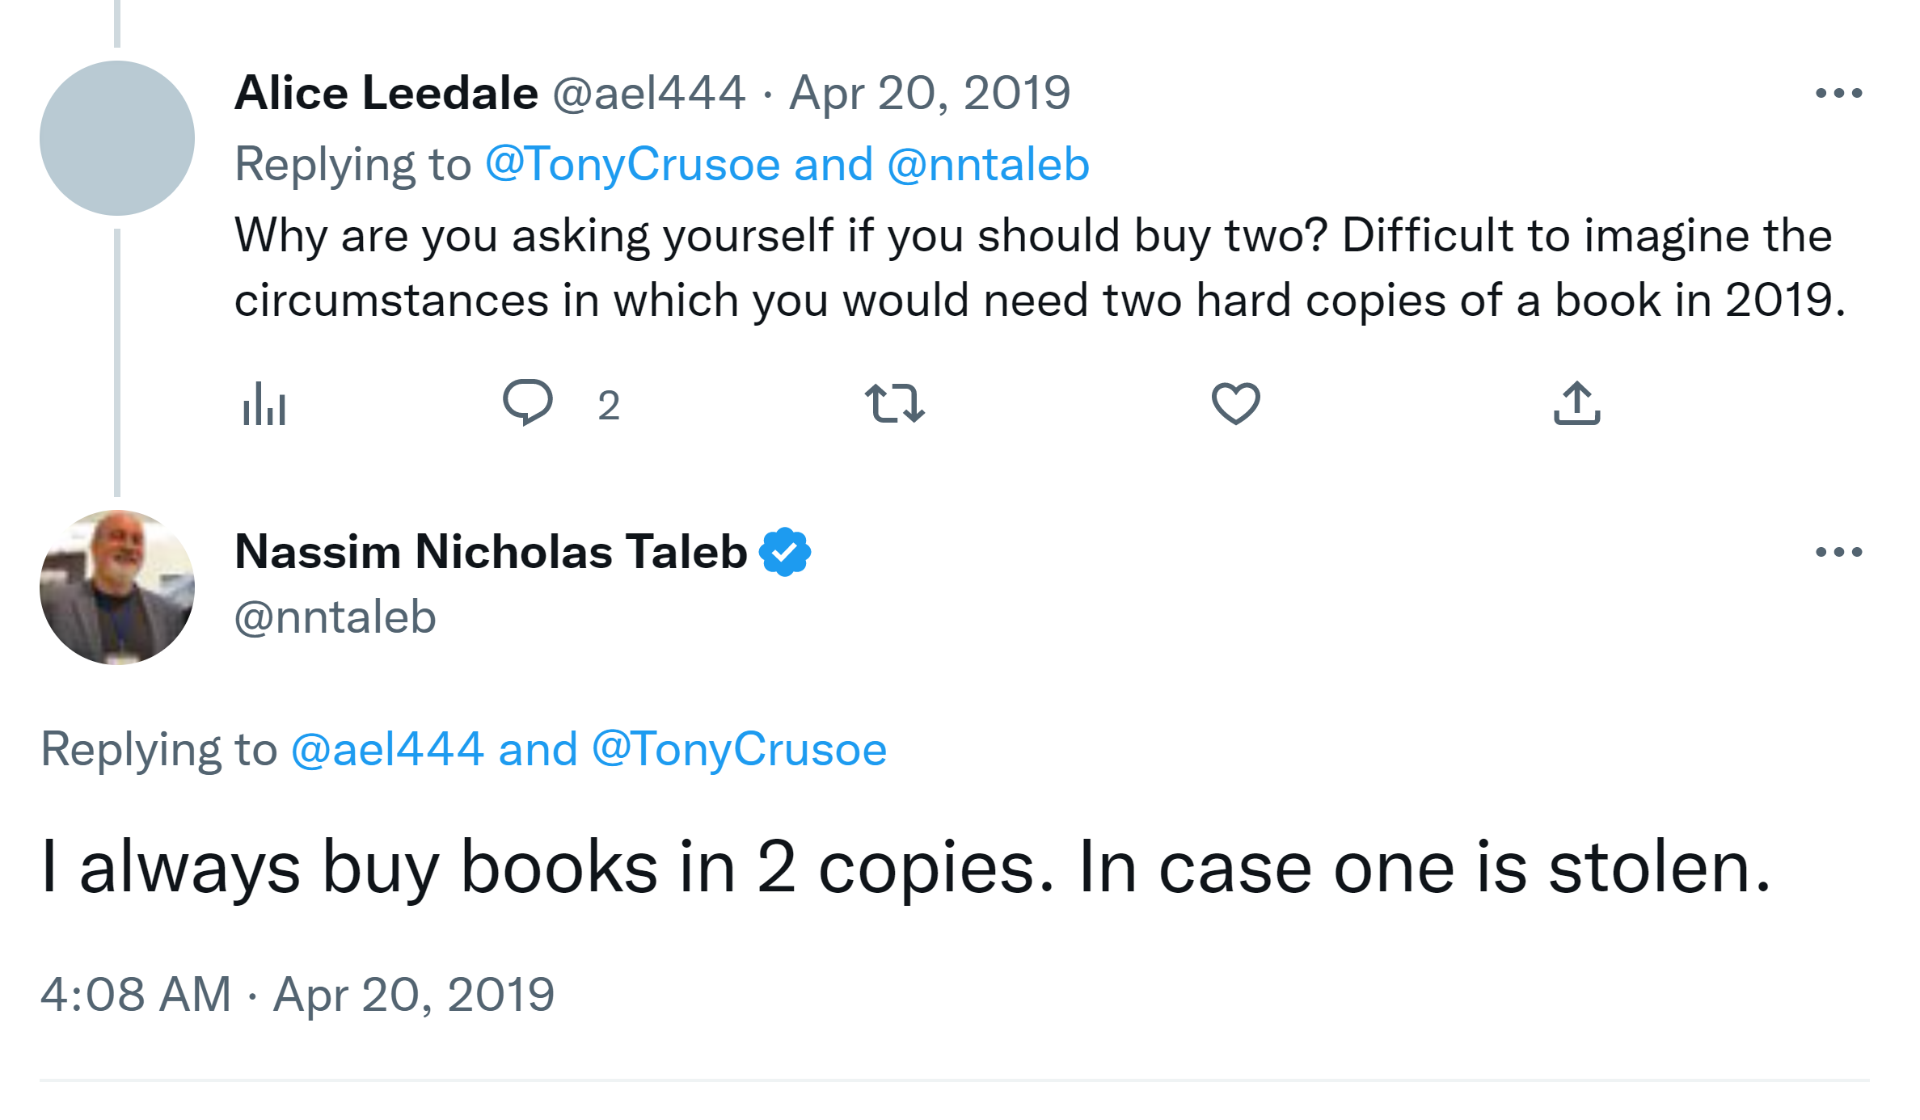Open analytics icon on Alice's reply
1920x1120 pixels.
[264, 403]
